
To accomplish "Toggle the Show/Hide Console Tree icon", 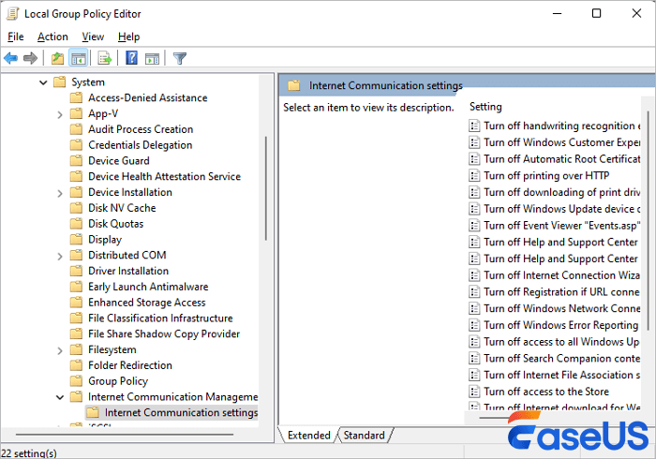I will 79,58.
